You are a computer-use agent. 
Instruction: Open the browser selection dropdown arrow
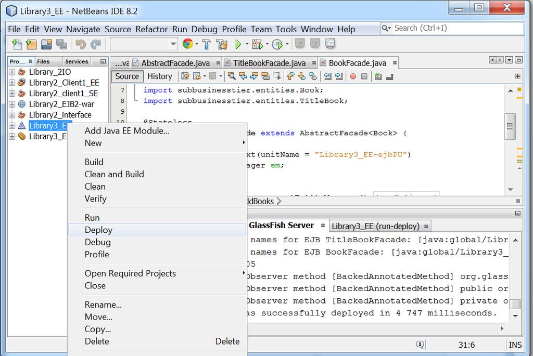pyautogui.click(x=196, y=44)
